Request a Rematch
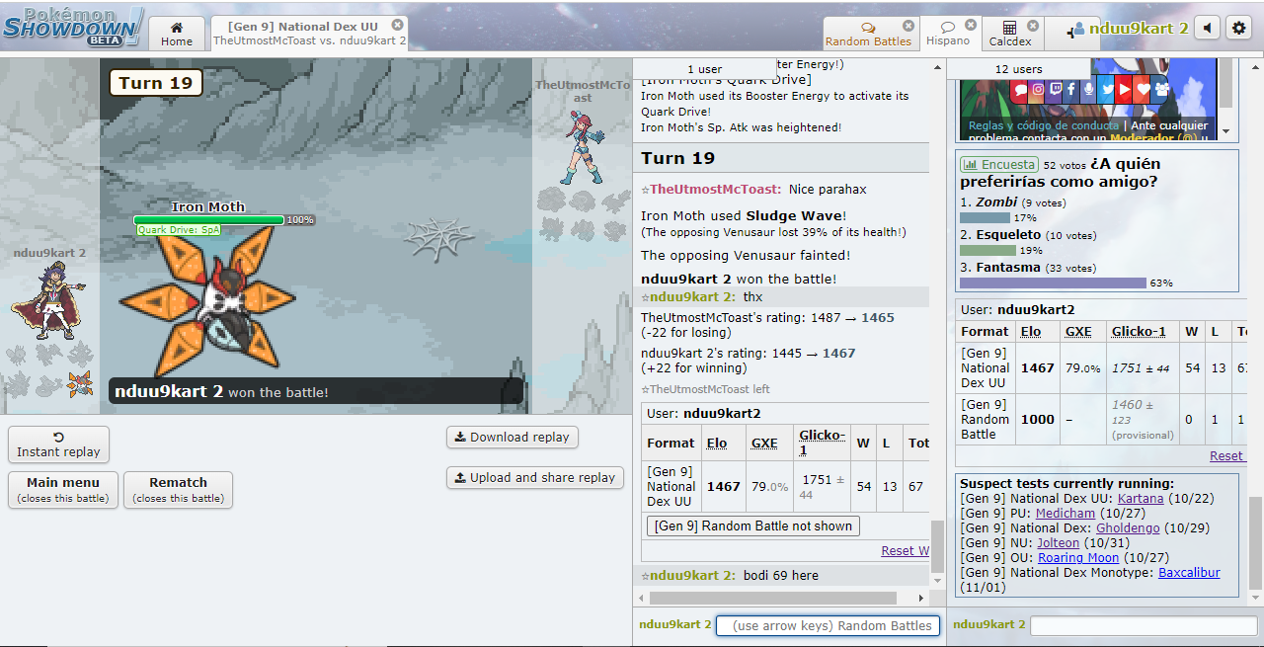The image size is (1264, 647). (x=178, y=490)
